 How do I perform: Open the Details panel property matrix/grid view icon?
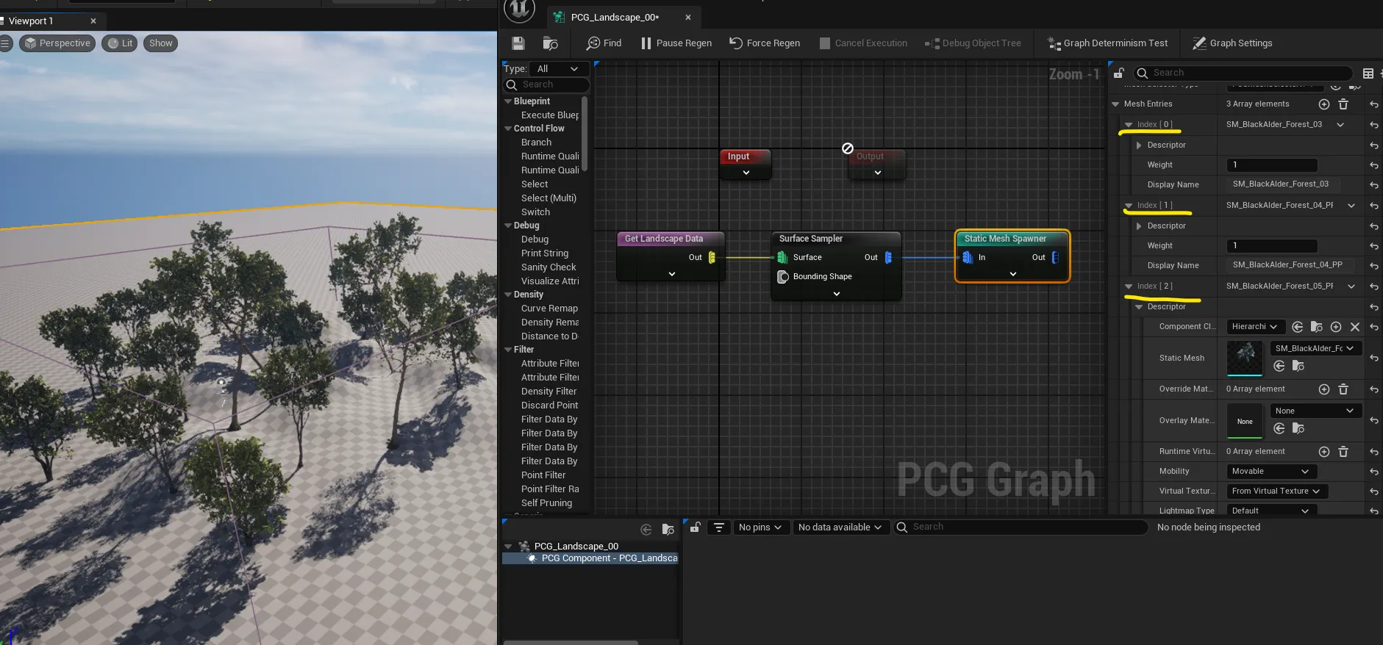(1368, 73)
